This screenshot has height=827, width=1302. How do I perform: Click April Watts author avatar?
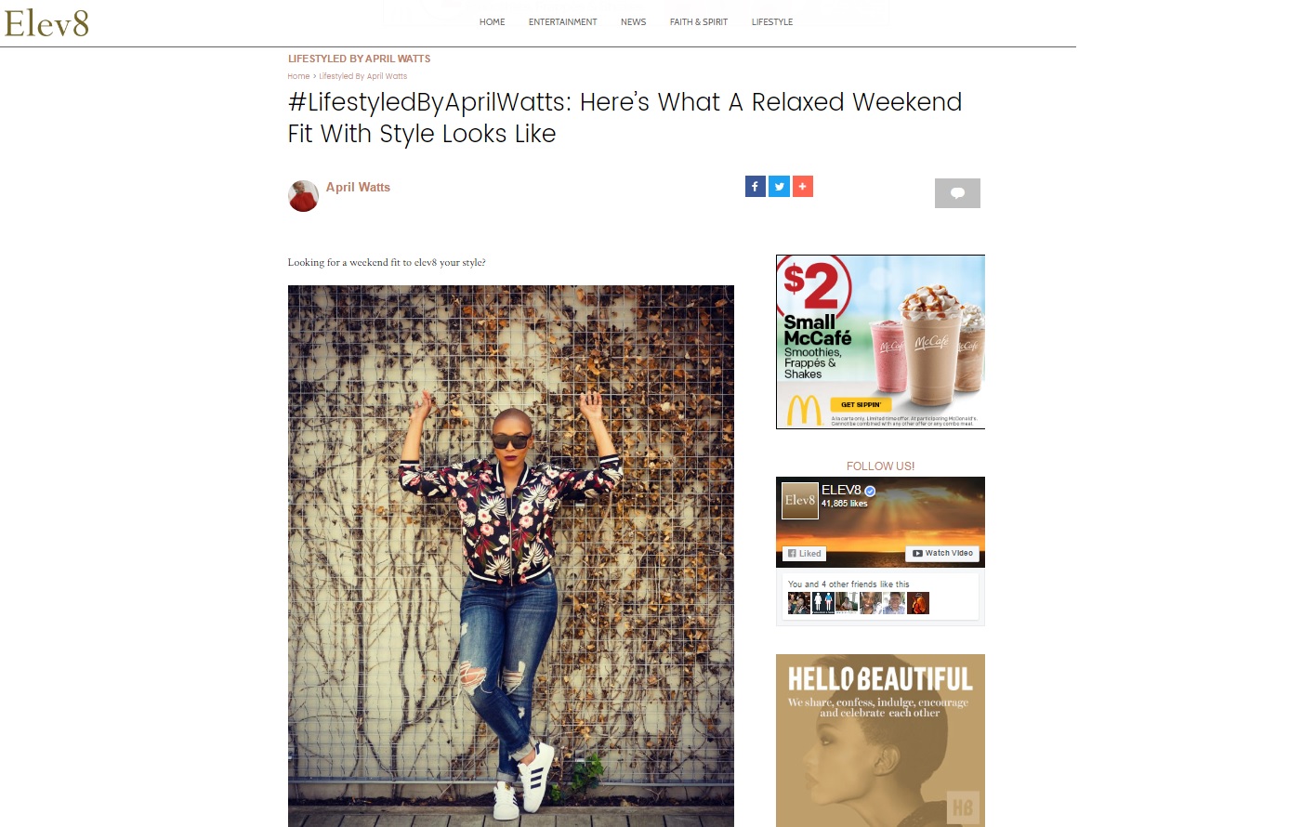point(303,196)
